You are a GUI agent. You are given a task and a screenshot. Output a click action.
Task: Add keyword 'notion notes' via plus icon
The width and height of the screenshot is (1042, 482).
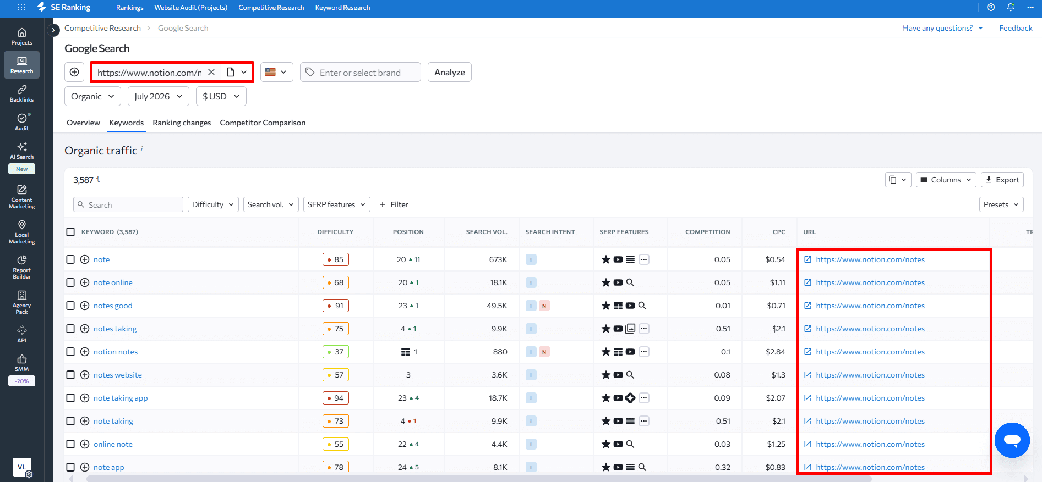click(85, 352)
